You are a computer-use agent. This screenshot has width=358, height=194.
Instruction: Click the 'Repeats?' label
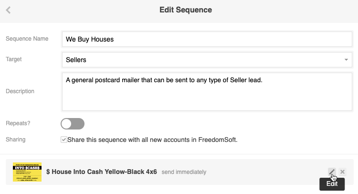point(18,123)
